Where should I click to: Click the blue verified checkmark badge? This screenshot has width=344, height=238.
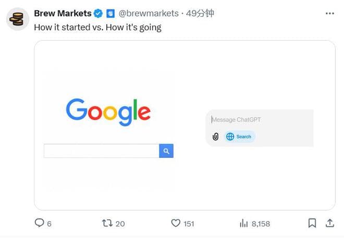[98, 13]
